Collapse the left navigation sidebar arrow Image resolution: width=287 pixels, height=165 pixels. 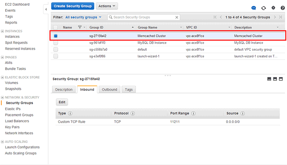[46, 9]
